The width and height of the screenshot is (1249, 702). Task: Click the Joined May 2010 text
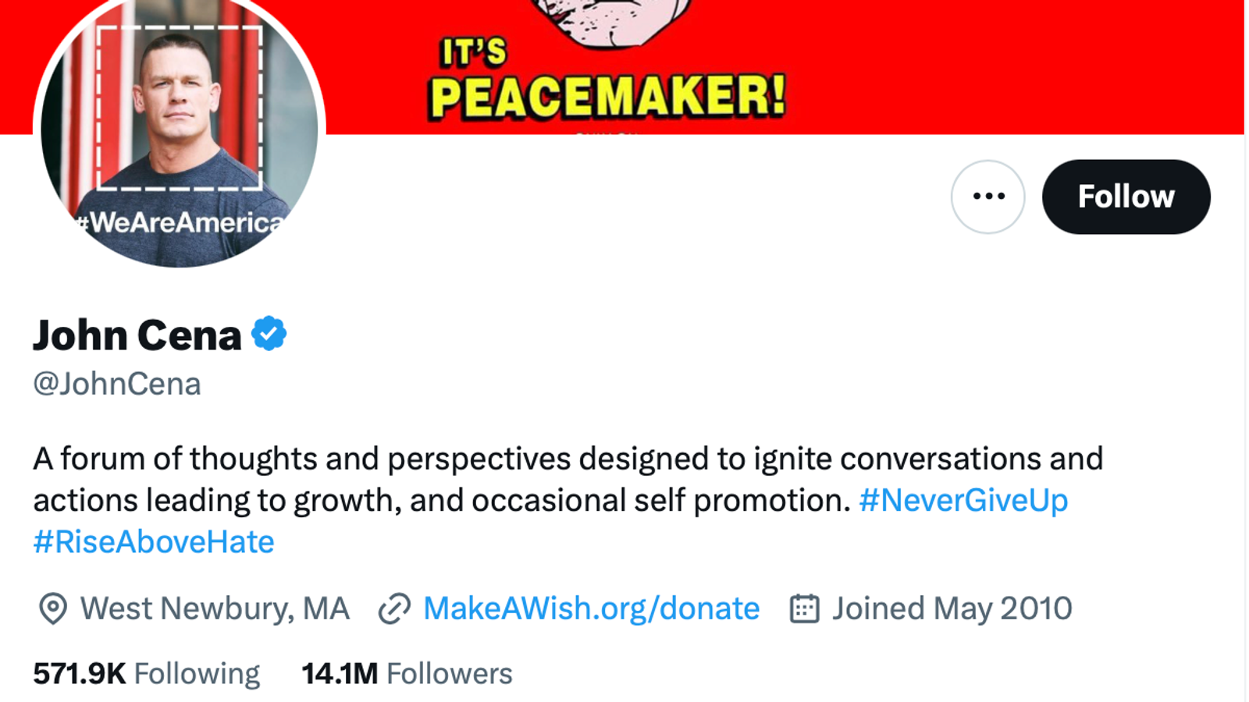click(952, 608)
